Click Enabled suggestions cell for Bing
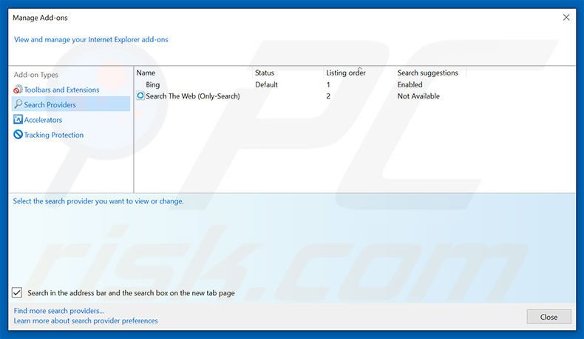The height and width of the screenshot is (339, 584). (x=410, y=84)
